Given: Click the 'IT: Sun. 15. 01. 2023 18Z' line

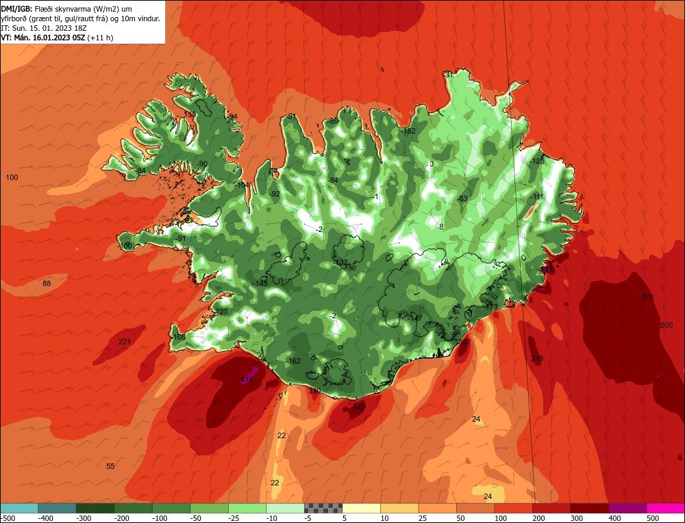Looking at the screenshot, I should [x=44, y=28].
